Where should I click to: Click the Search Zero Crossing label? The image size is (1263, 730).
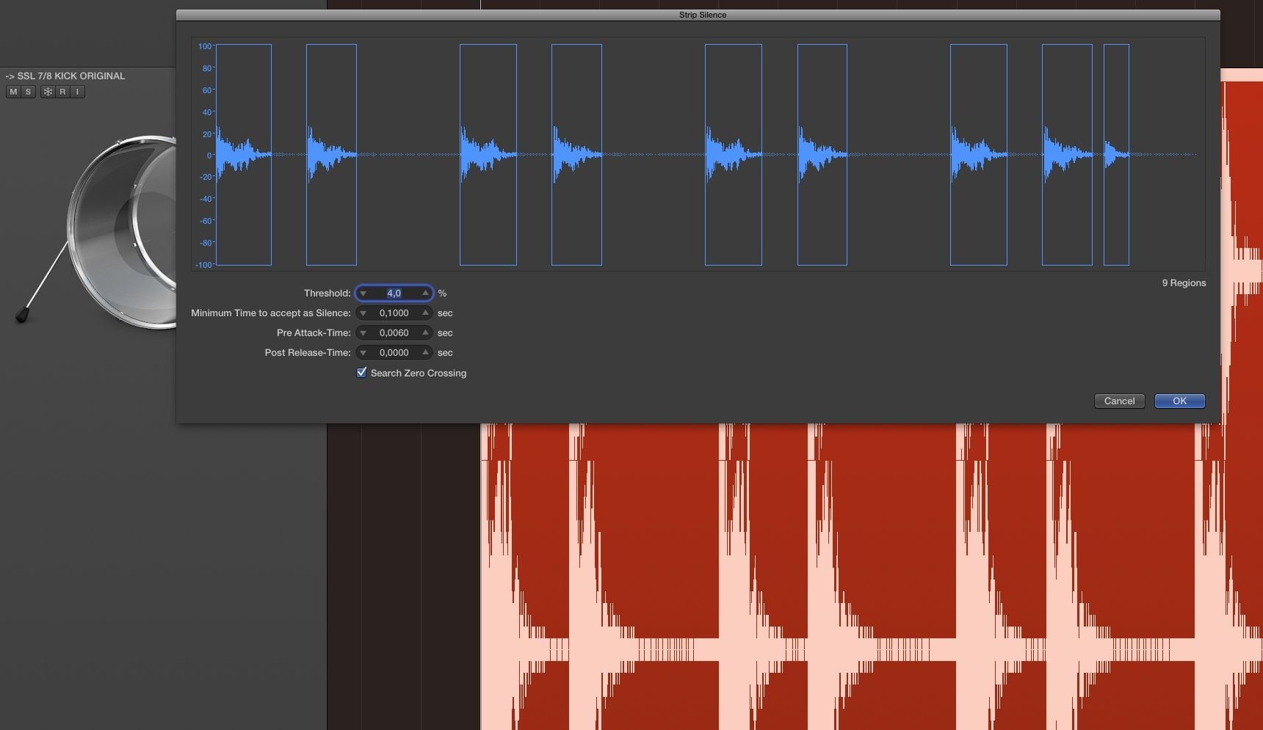(419, 373)
